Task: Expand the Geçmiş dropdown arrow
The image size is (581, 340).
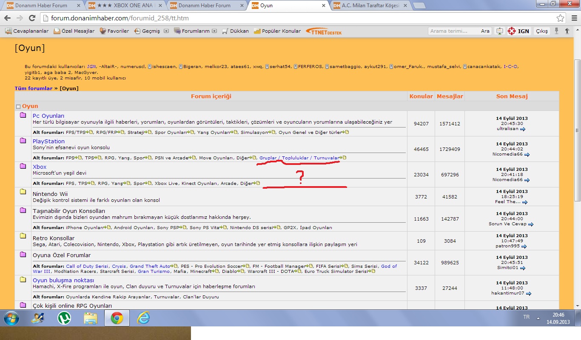Action: 166,31
